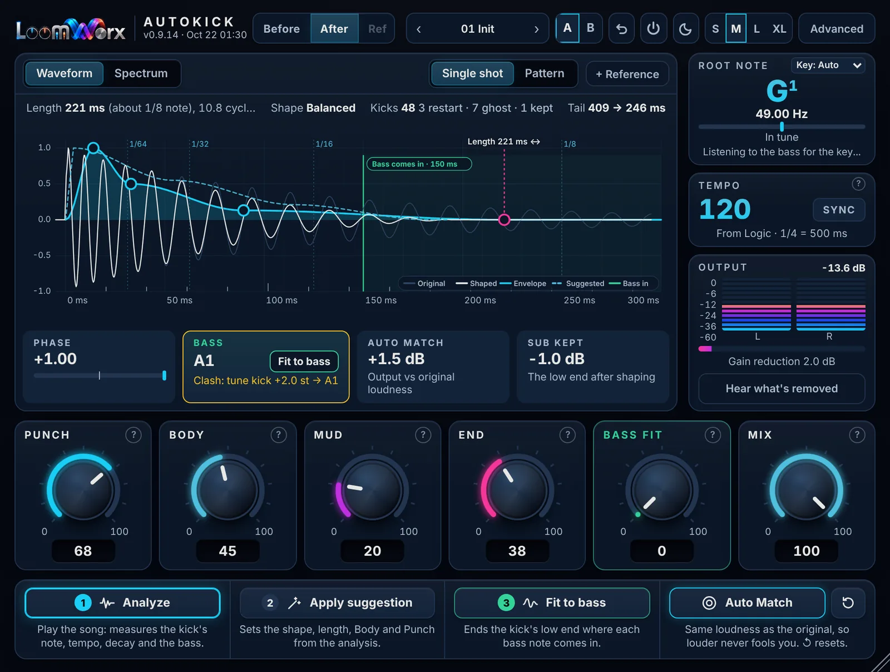Screen dimensions: 890x672
Task: Select the After listening mode
Action: coord(334,29)
